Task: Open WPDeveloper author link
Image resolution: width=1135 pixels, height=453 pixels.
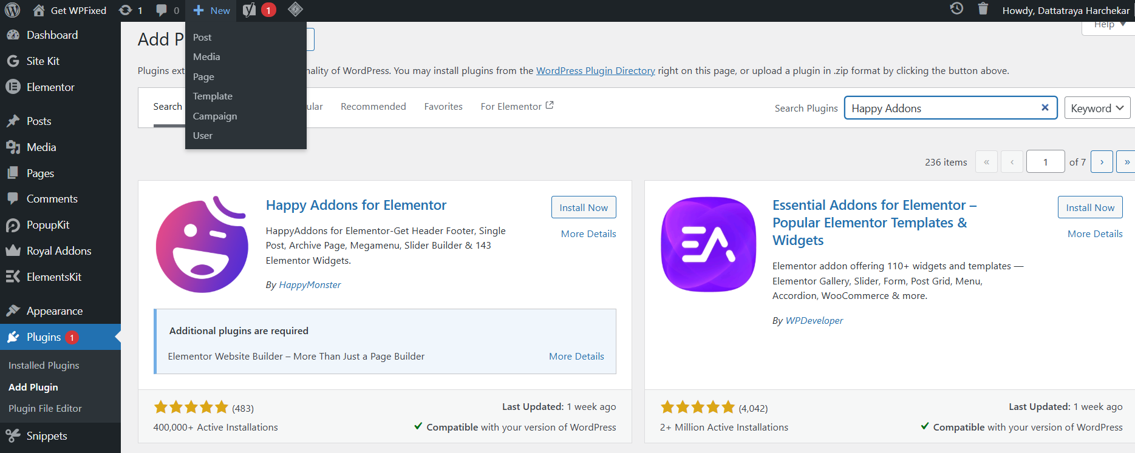Action: tap(814, 321)
